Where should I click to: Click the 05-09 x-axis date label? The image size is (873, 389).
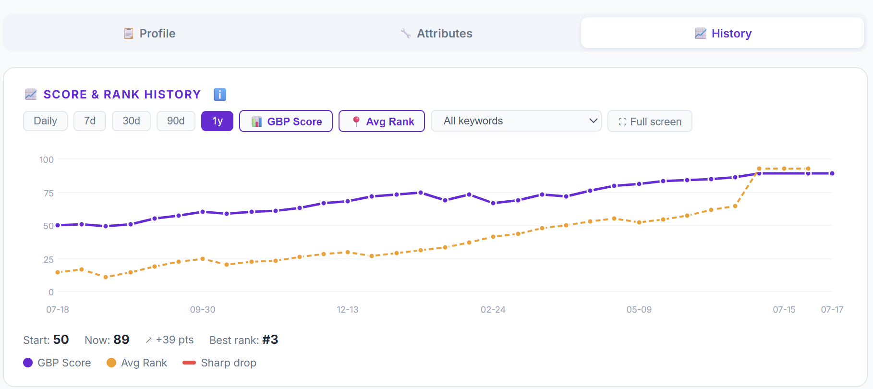[639, 310]
